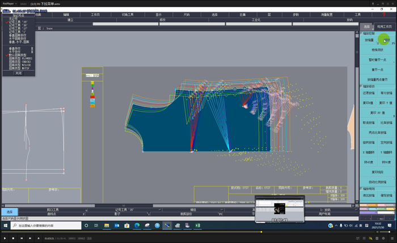Click the 关闭 button in popup

(19, 73)
